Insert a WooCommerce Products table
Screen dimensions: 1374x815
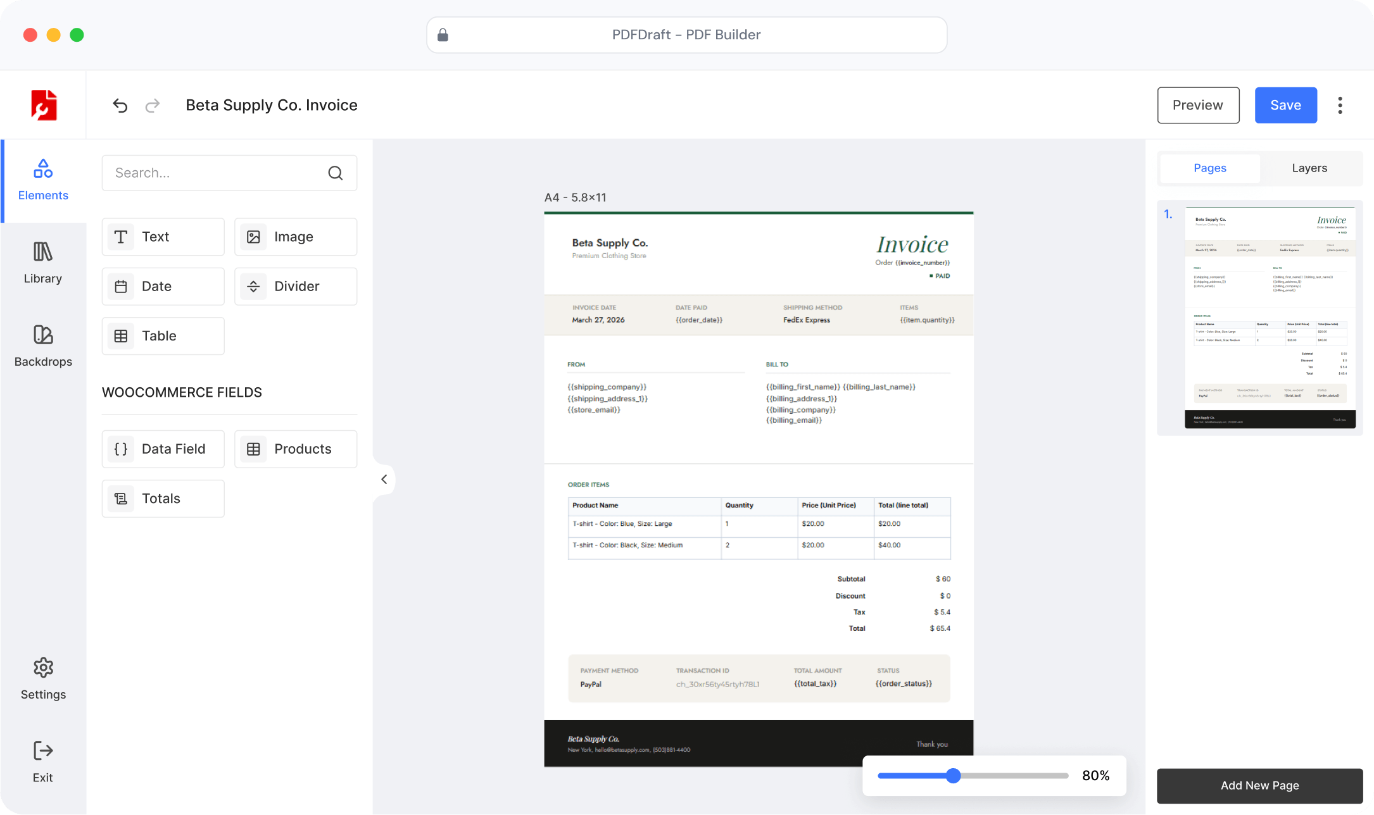click(296, 449)
